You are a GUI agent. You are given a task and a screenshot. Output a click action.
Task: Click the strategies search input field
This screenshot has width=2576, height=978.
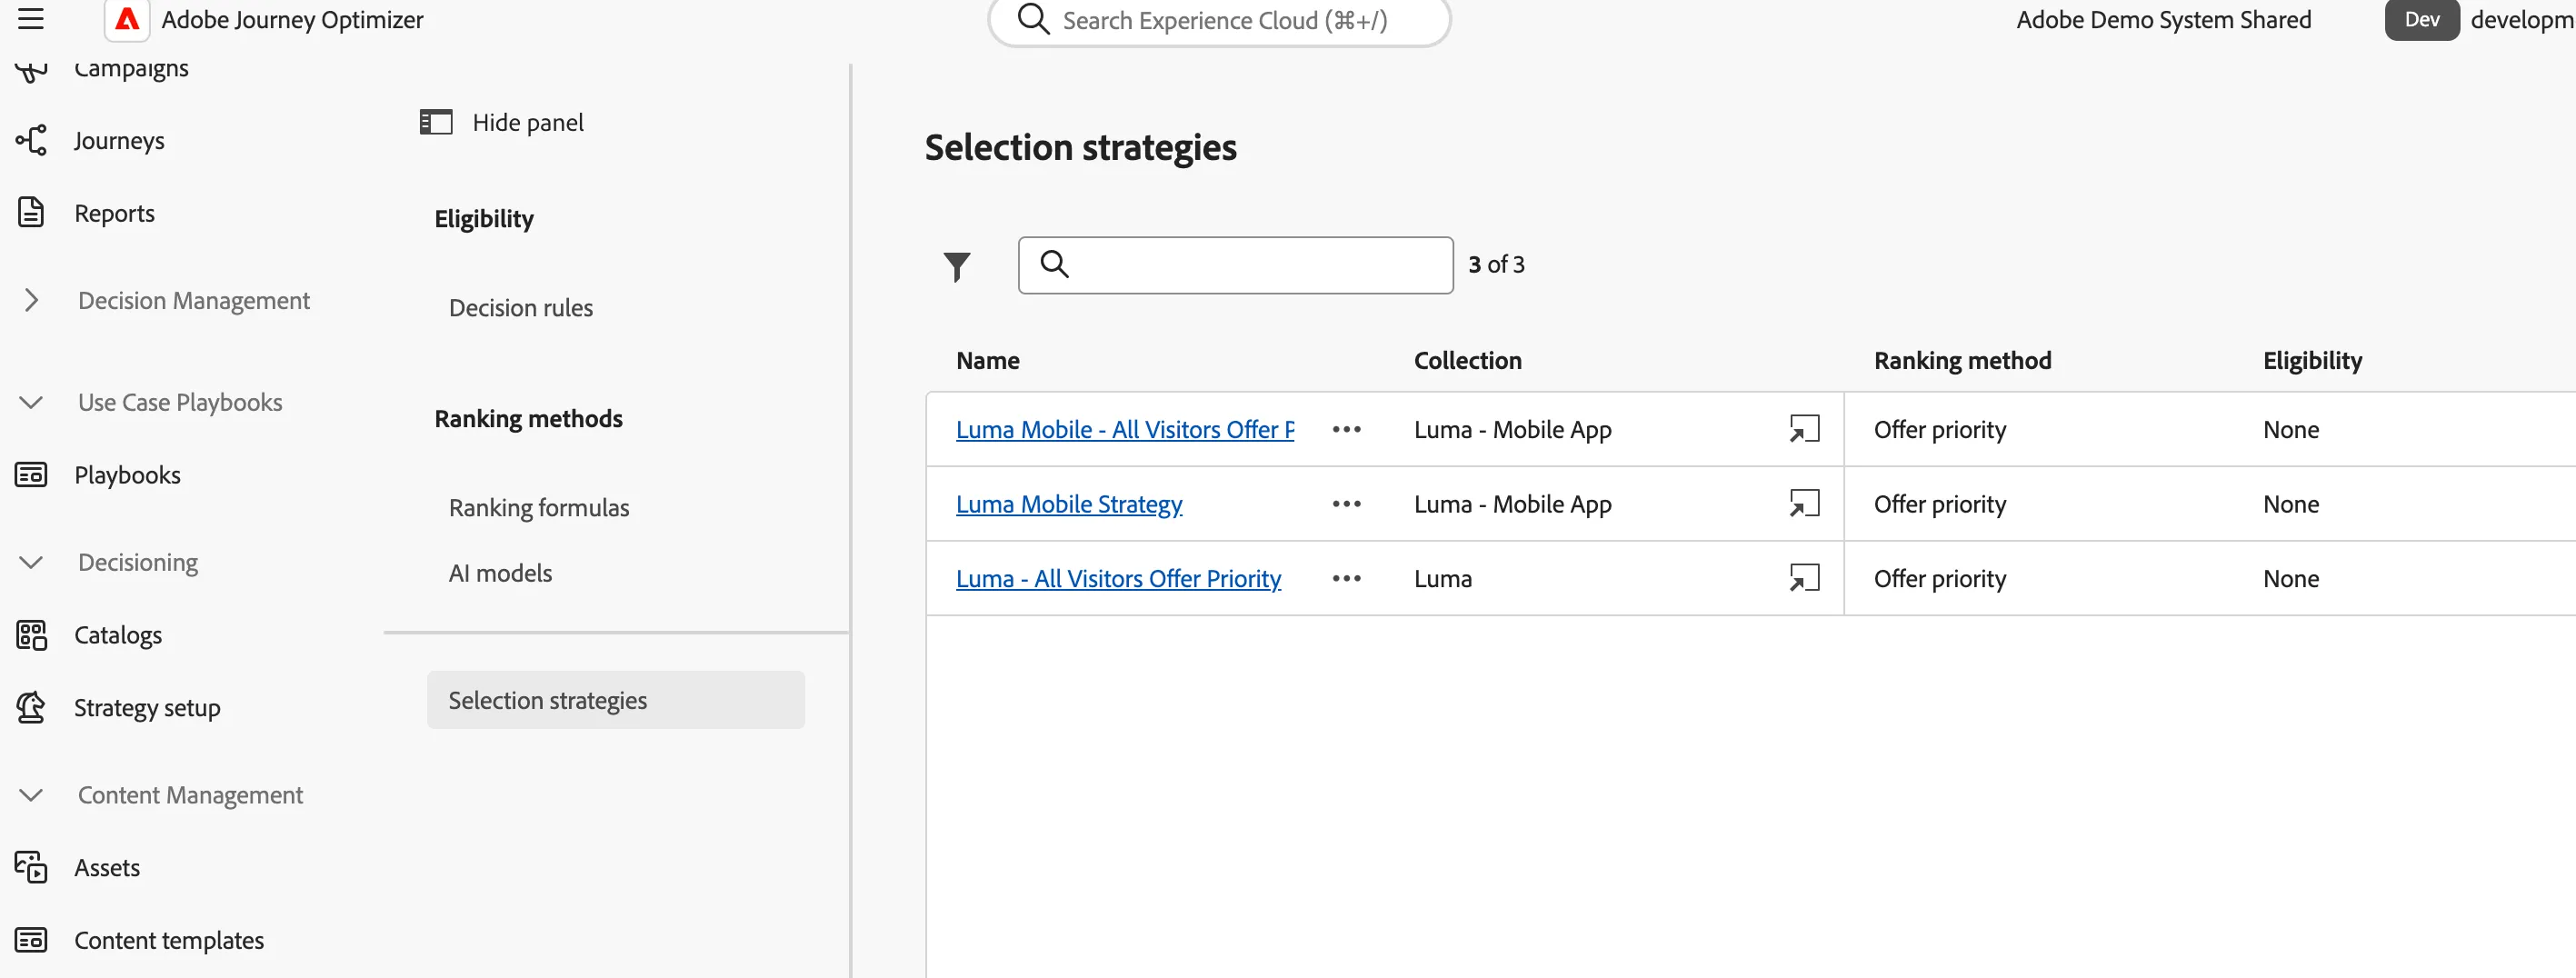coord(1235,265)
